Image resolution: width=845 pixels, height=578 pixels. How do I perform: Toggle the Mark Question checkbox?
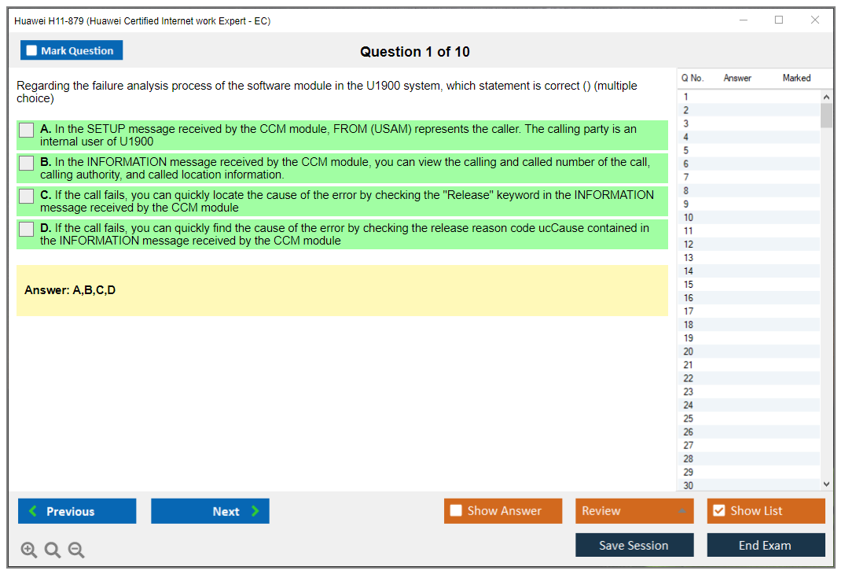[x=32, y=50]
